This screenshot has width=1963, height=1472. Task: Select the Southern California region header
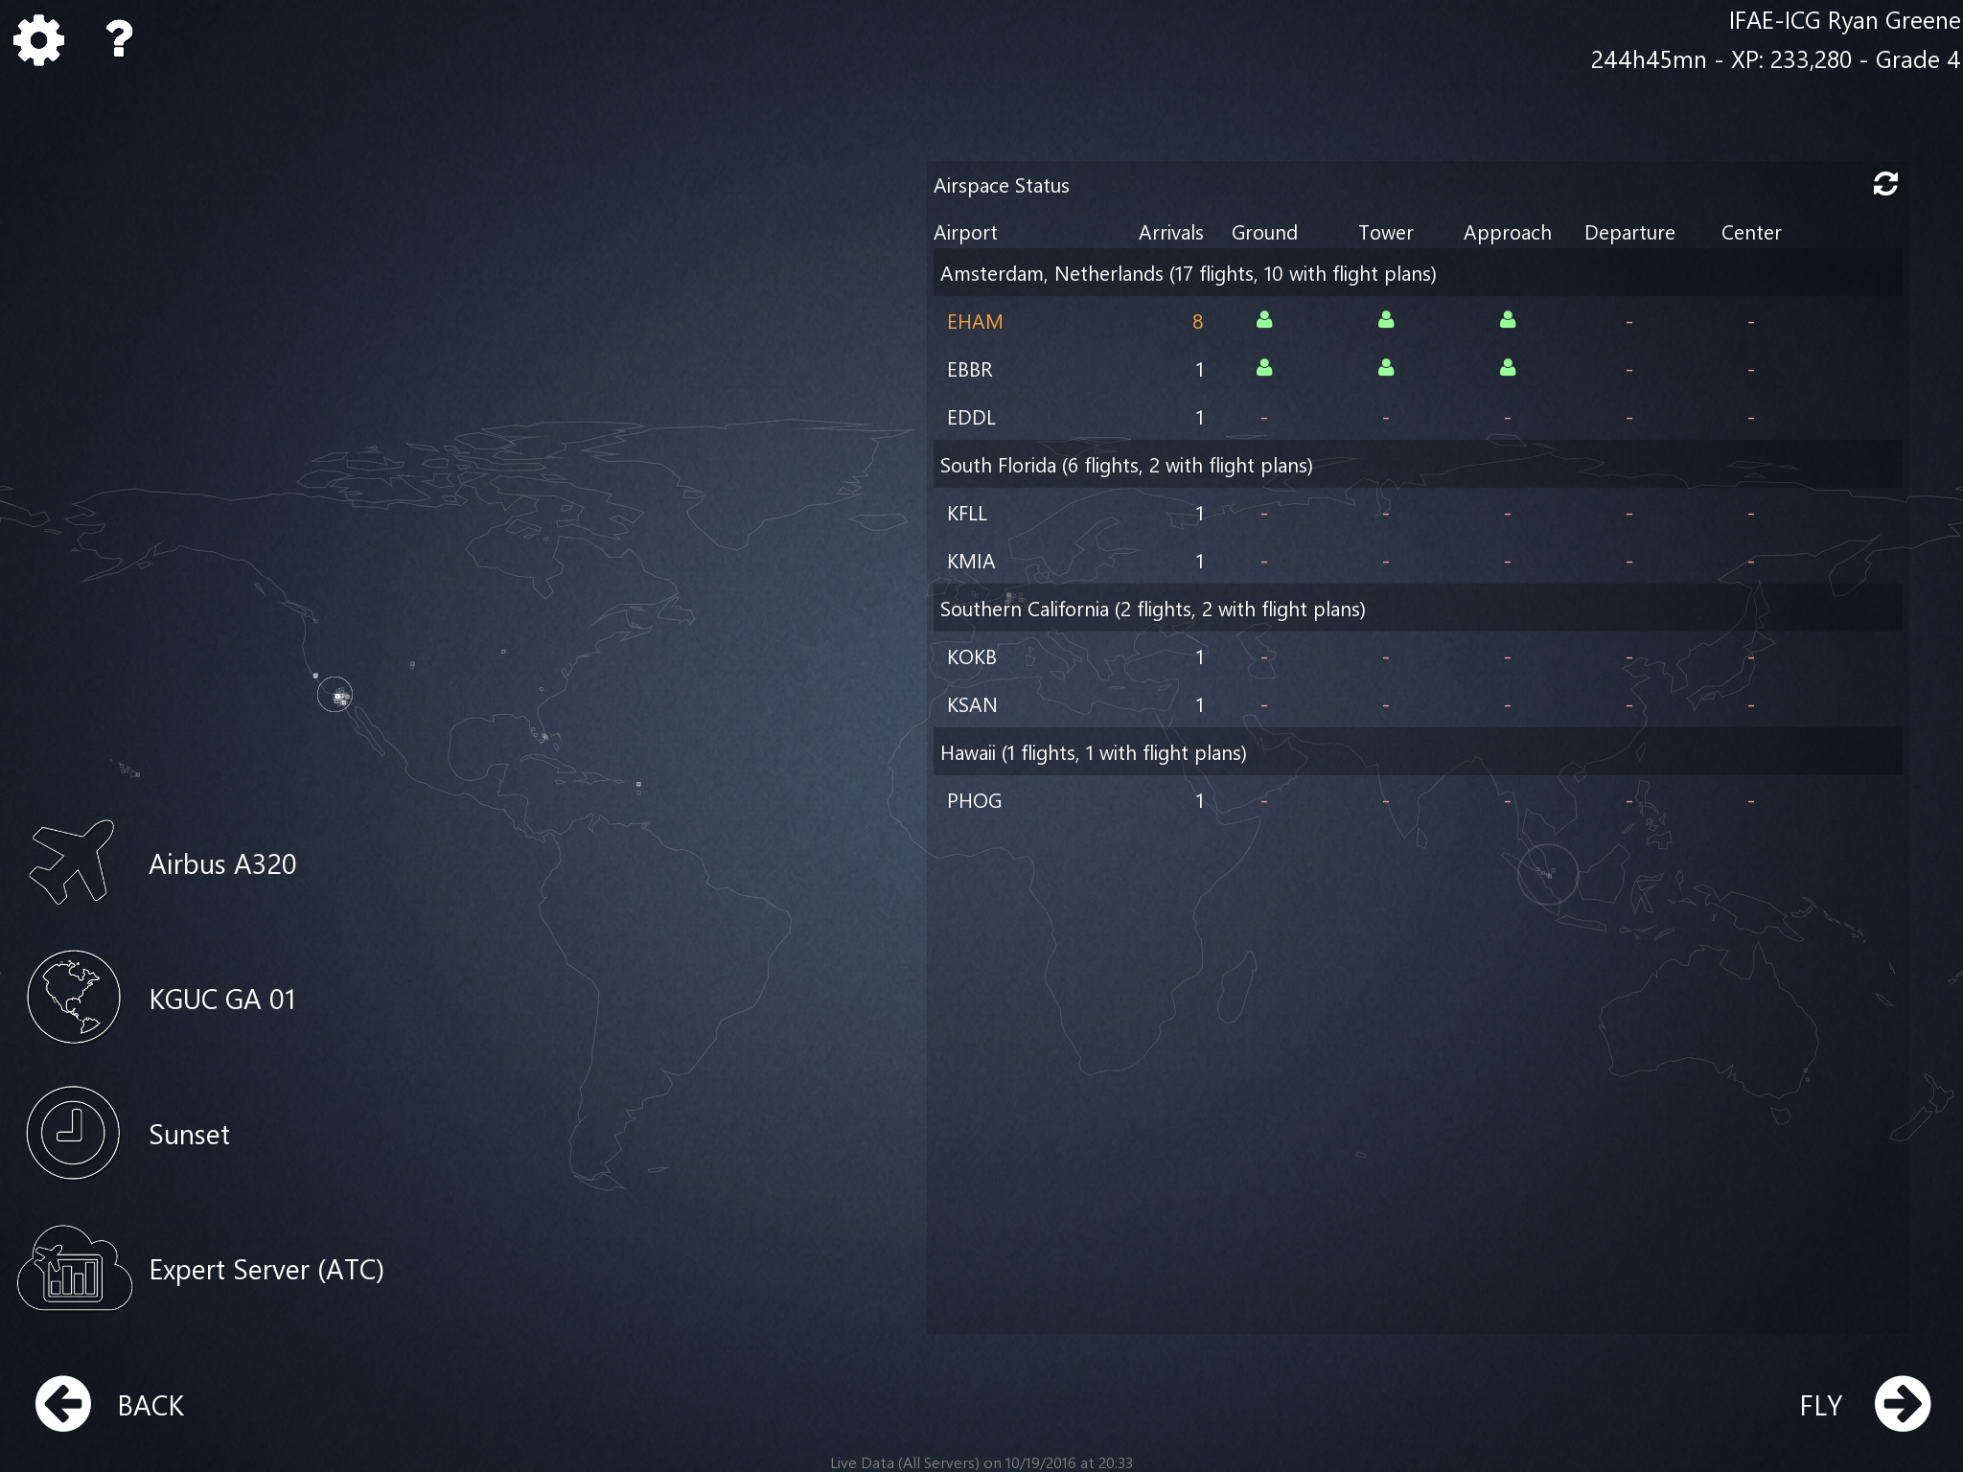[1152, 609]
